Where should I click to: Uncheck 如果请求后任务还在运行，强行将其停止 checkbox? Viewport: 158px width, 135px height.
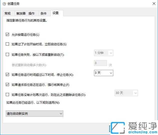point(7,85)
